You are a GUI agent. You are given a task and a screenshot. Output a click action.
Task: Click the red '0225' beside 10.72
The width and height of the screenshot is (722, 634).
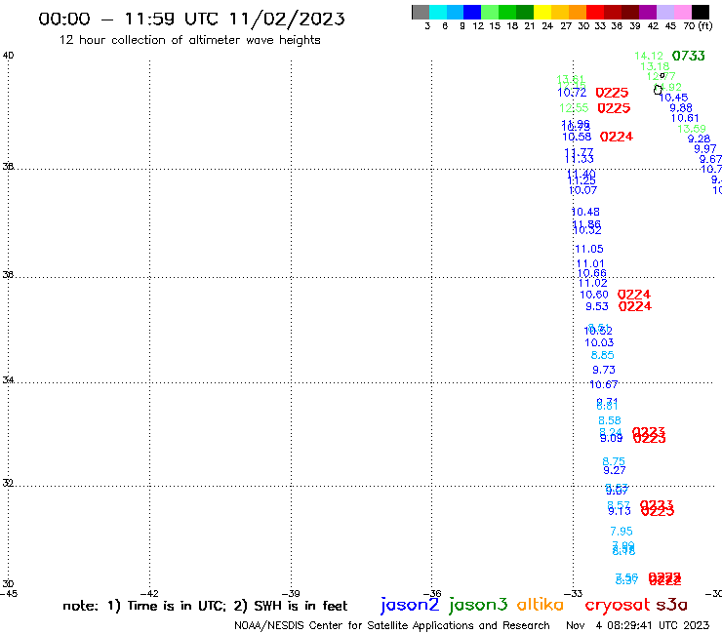point(612,93)
